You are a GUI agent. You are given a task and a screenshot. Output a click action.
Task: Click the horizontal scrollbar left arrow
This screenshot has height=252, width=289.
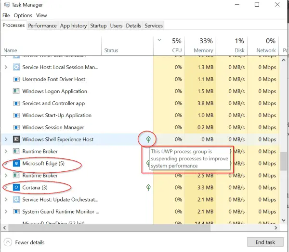5,228
